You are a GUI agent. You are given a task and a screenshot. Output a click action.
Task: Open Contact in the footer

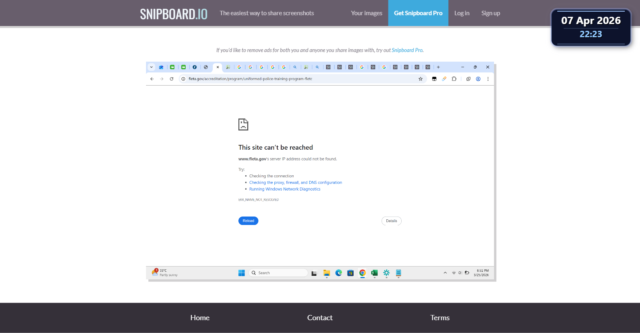point(320,318)
